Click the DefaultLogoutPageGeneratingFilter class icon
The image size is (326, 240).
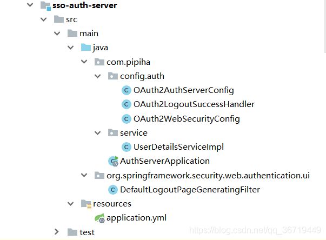113,190
